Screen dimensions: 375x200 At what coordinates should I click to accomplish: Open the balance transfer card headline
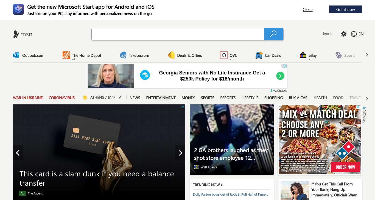click(x=97, y=178)
